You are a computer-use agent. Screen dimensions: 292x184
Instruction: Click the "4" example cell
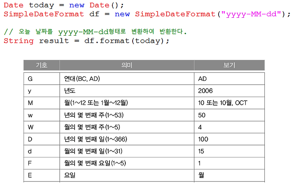(229, 127)
